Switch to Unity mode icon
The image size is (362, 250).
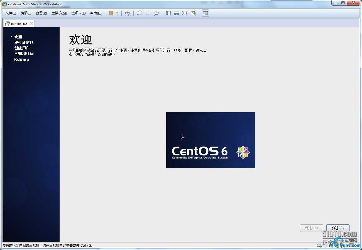point(193,13)
